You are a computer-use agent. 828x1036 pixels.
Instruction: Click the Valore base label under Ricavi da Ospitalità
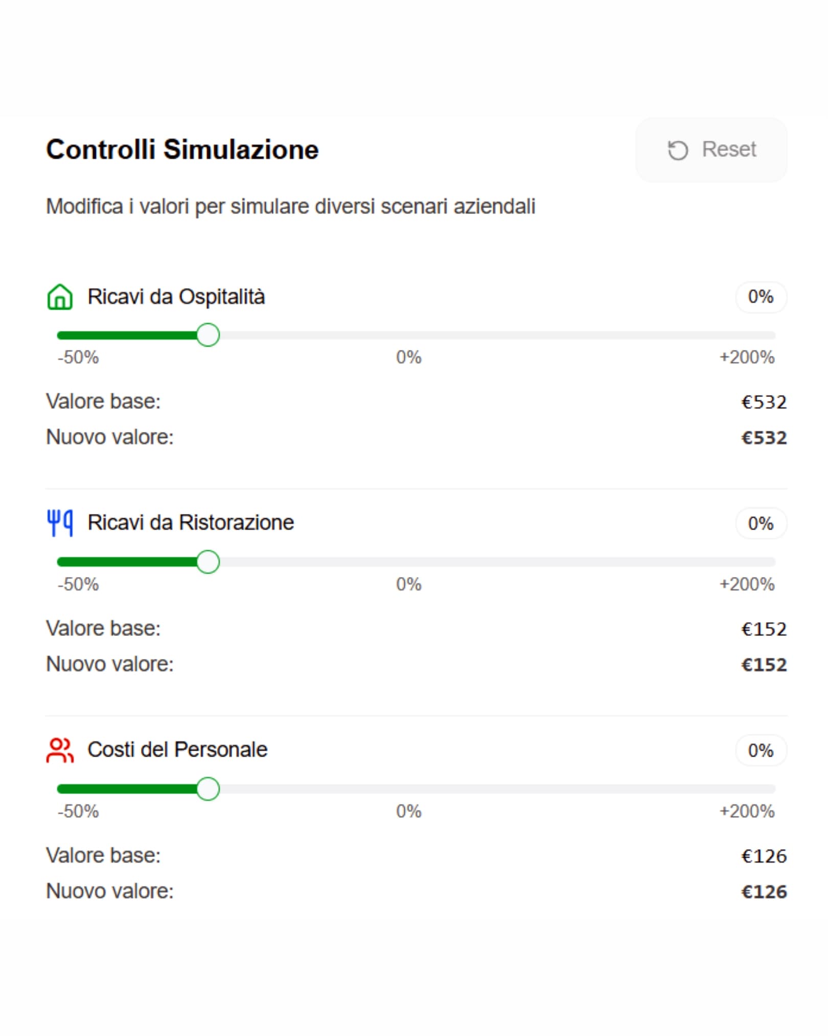[104, 403]
